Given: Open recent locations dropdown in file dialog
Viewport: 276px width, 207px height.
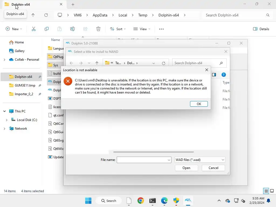Looking at the screenshot, I should point(89,63).
